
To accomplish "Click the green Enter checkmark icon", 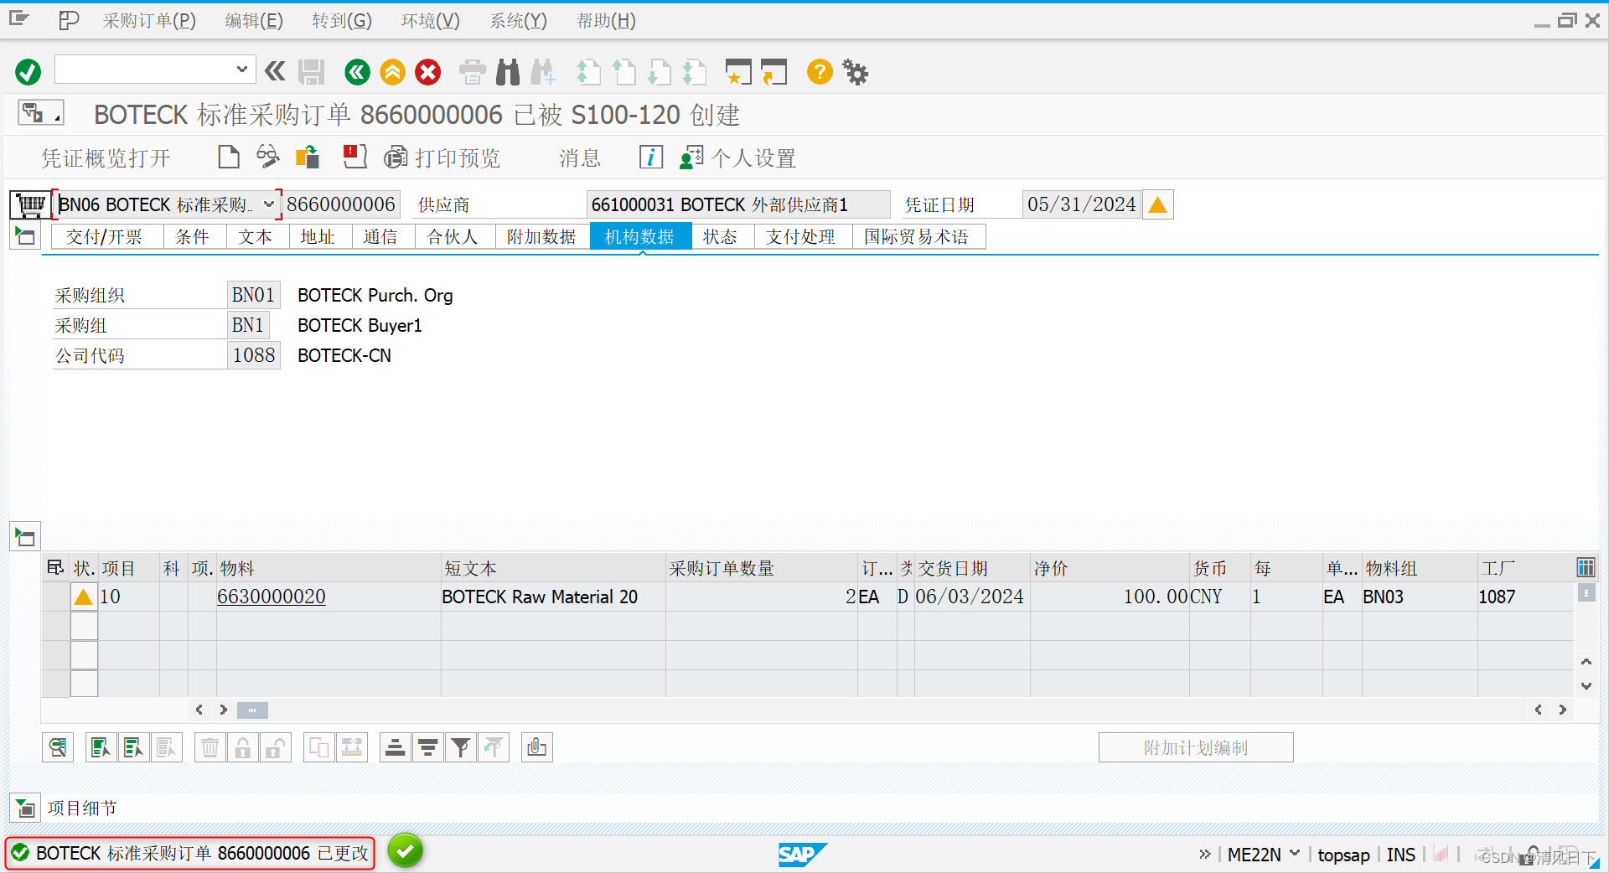I will pyautogui.click(x=28, y=72).
